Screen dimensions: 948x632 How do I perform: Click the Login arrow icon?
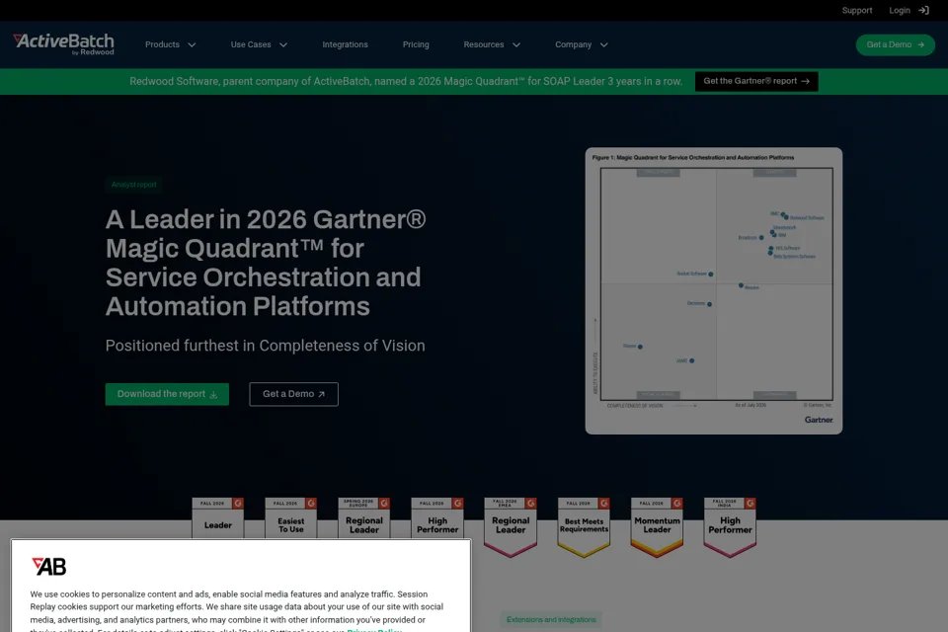tap(924, 10)
